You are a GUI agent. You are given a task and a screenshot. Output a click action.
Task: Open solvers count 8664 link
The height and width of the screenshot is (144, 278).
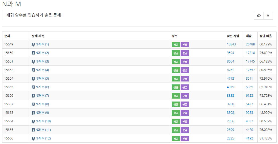(230, 61)
